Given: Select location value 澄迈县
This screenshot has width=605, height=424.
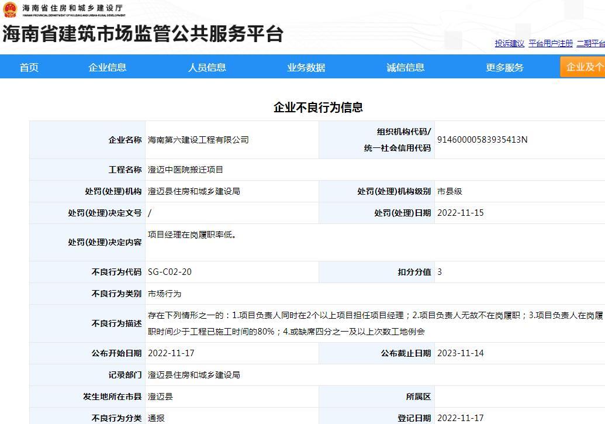Looking at the screenshot, I should pyautogui.click(x=161, y=397).
